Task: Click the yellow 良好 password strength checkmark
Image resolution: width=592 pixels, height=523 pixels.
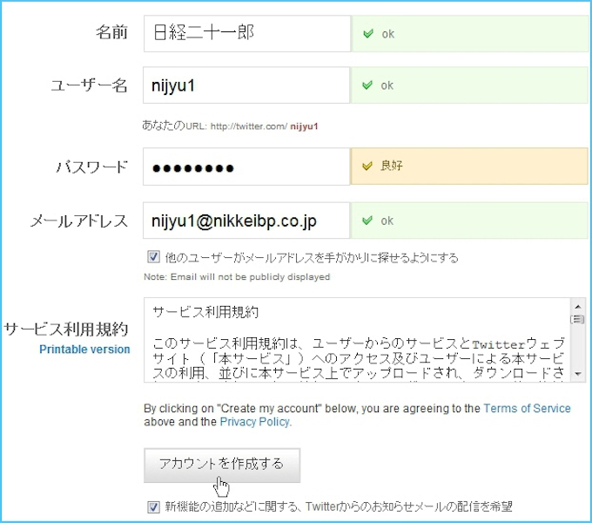Action: click(368, 166)
